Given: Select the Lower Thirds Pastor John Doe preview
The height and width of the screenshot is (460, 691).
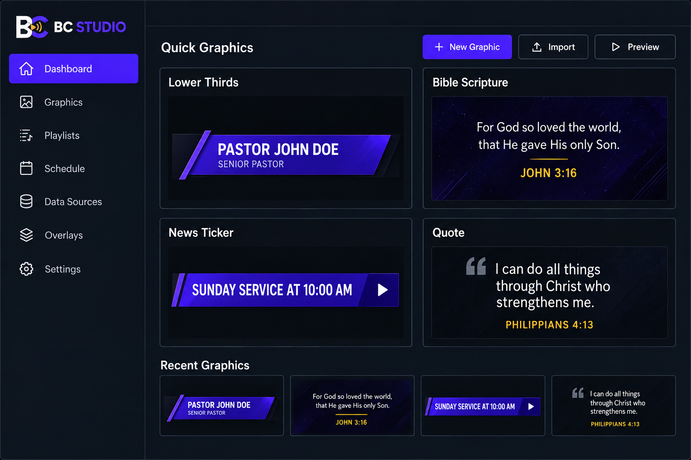Looking at the screenshot, I should (x=286, y=148).
